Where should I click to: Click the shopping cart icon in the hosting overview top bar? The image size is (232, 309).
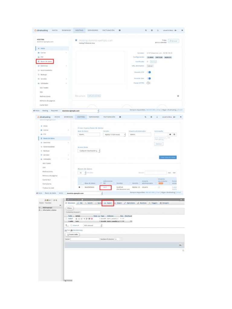182,30
